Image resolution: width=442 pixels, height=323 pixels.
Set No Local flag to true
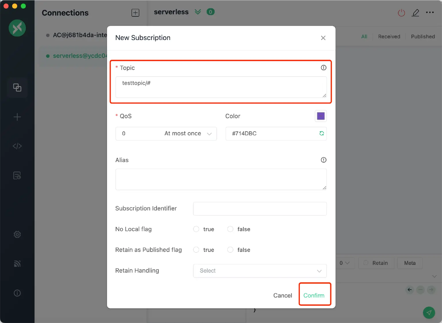[196, 229]
